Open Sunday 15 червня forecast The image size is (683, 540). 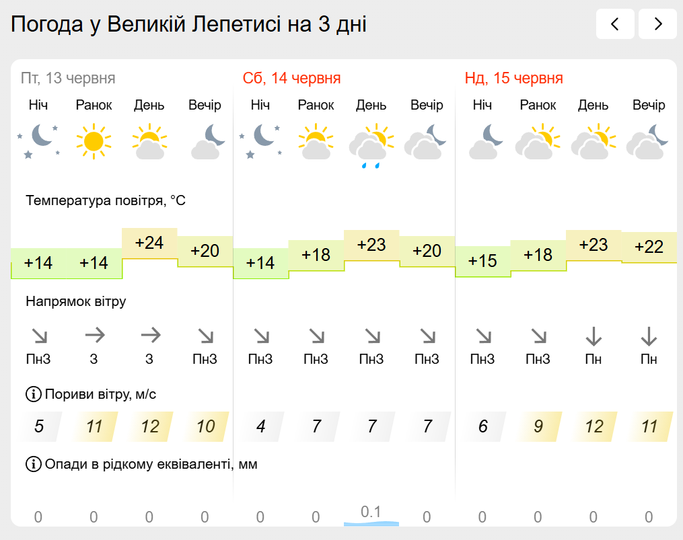(513, 79)
